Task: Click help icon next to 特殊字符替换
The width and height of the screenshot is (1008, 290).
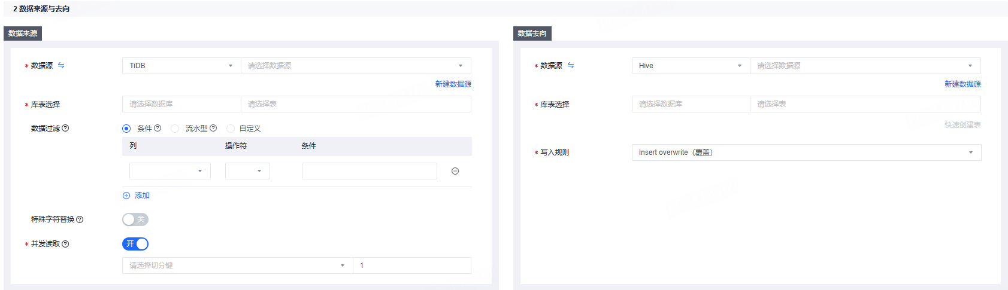Action: [80, 219]
